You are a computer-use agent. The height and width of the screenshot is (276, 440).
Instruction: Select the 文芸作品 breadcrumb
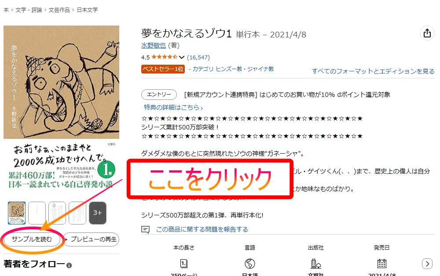(59, 10)
